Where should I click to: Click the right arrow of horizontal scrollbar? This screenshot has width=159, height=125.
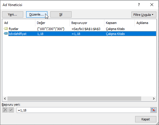click(154, 98)
